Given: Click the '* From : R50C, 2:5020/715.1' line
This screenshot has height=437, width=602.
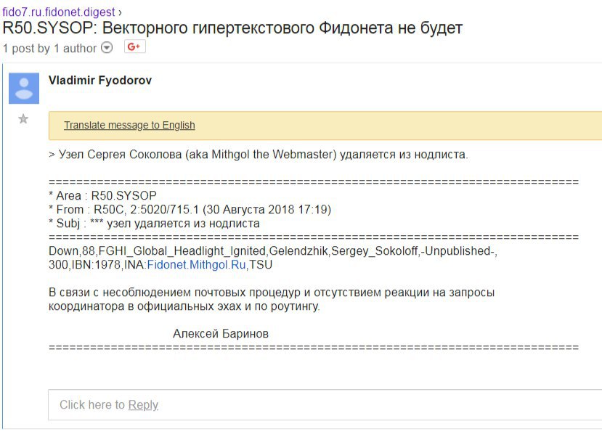Looking at the screenshot, I should [190, 210].
